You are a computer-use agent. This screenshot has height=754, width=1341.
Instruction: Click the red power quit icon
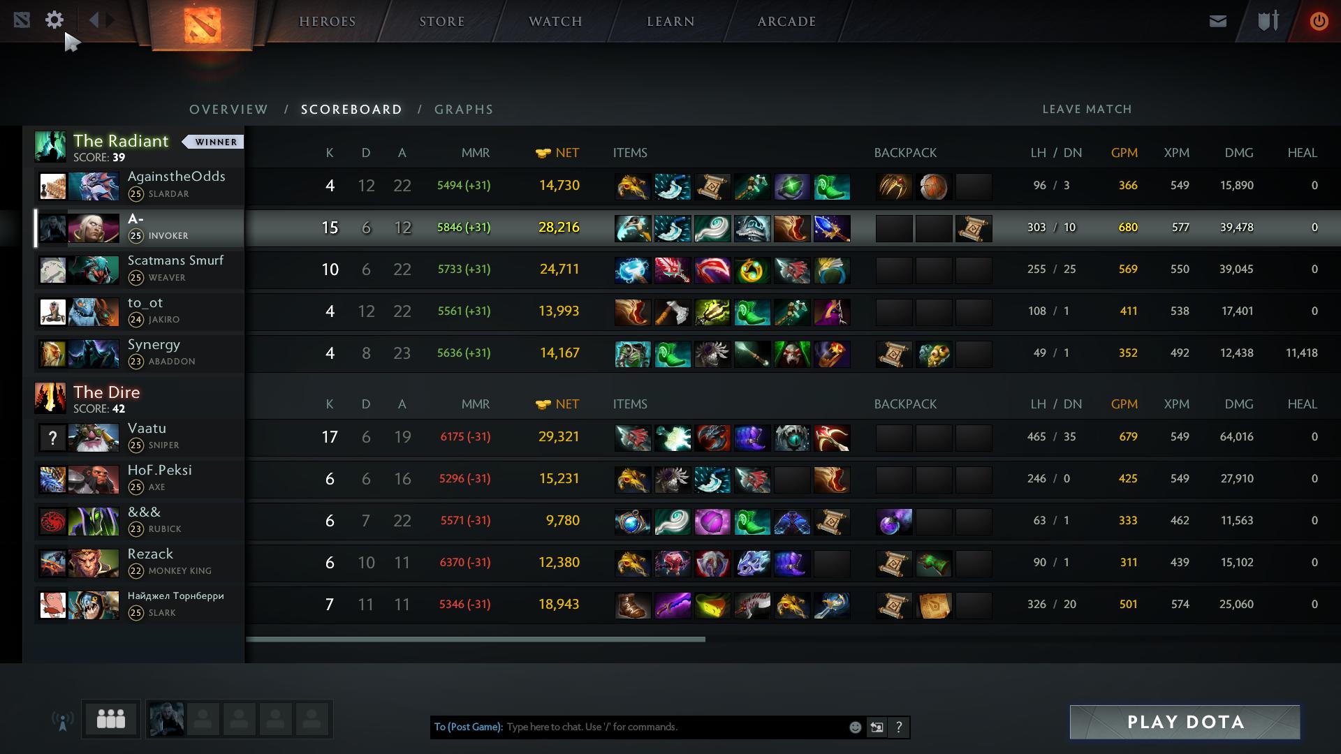pos(1319,21)
